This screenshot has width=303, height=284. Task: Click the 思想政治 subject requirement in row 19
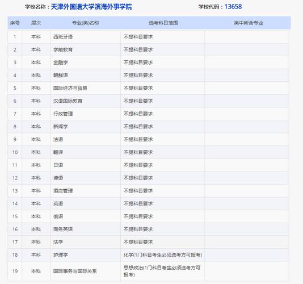pyautogui.click(x=162, y=272)
